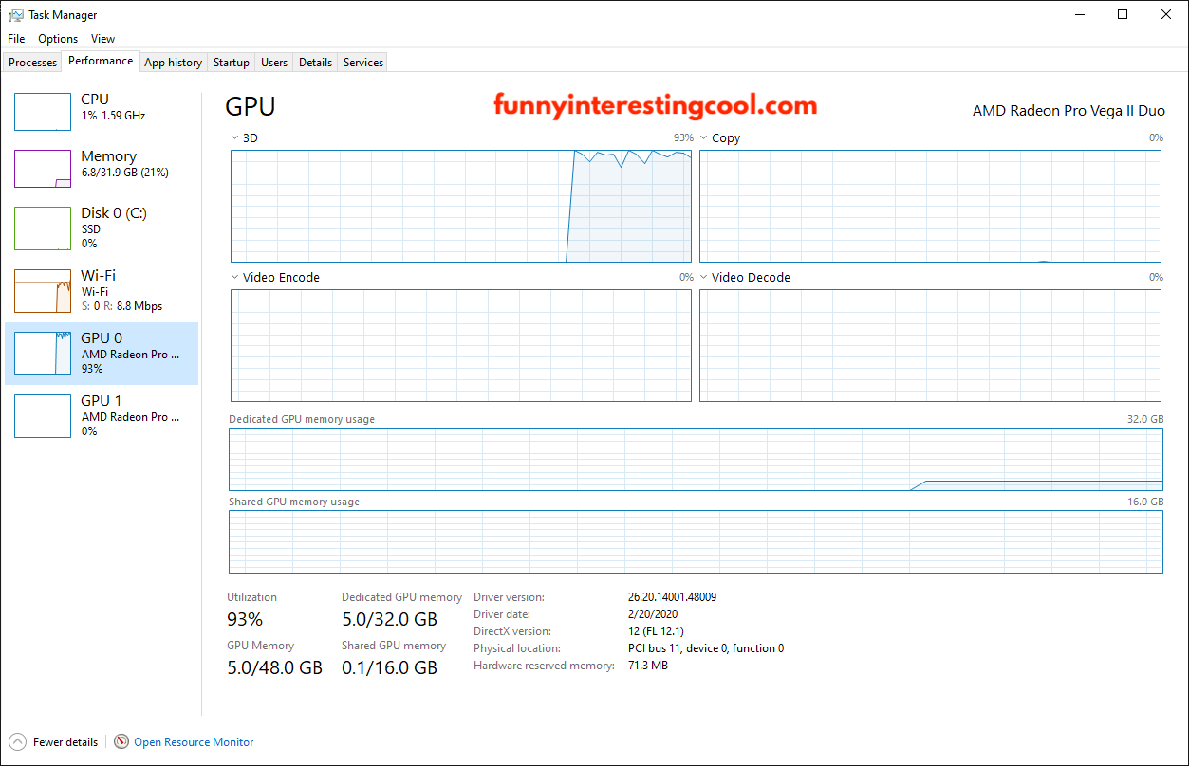Click the GPU heading title
The image size is (1189, 766).
[x=251, y=106]
